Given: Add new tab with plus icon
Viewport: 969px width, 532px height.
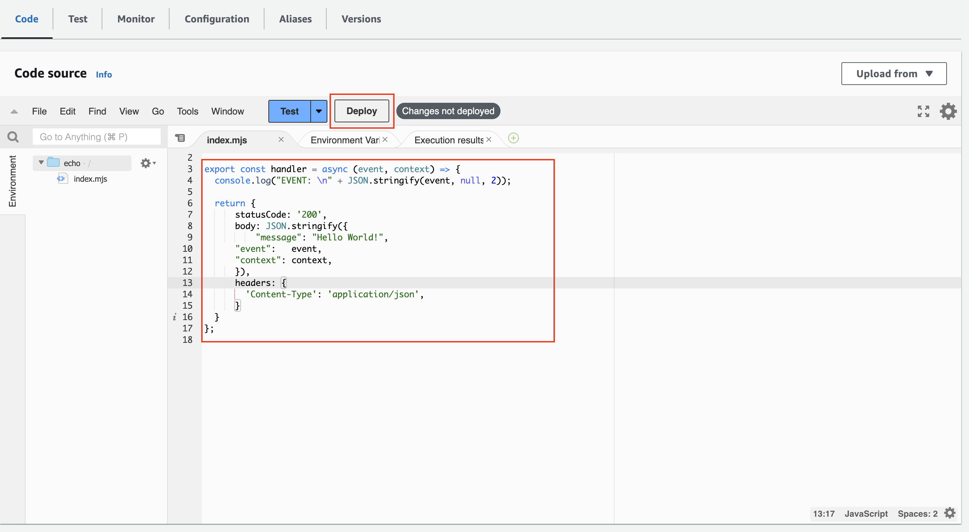Looking at the screenshot, I should (x=513, y=138).
